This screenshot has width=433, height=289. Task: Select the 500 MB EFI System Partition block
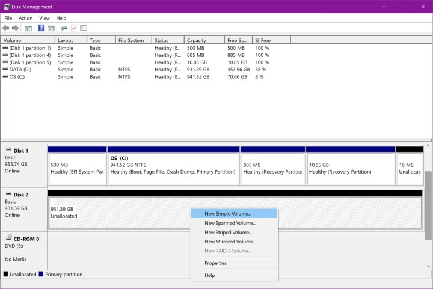76,165
